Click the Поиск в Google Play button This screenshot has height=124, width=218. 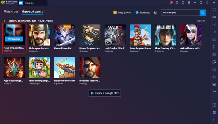[104, 93]
